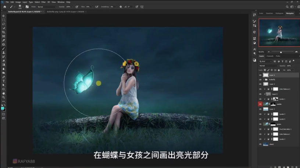Open the Window menu
Image resolution: width=300 pixels, height=168 pixels.
(61, 2)
